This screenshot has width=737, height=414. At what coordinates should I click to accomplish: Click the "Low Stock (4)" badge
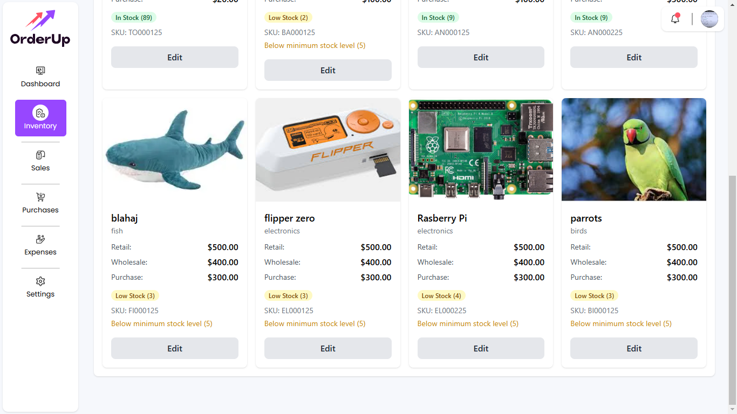tap(441, 296)
